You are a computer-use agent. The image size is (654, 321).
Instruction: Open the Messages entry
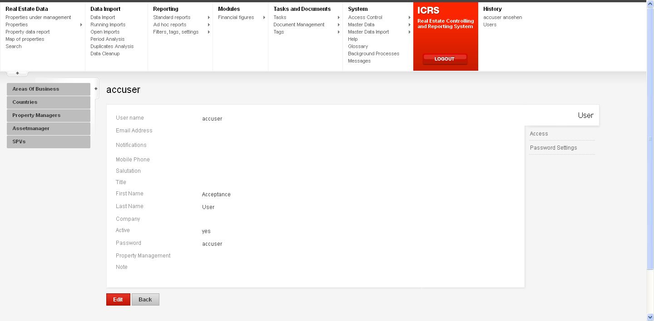pyautogui.click(x=359, y=61)
